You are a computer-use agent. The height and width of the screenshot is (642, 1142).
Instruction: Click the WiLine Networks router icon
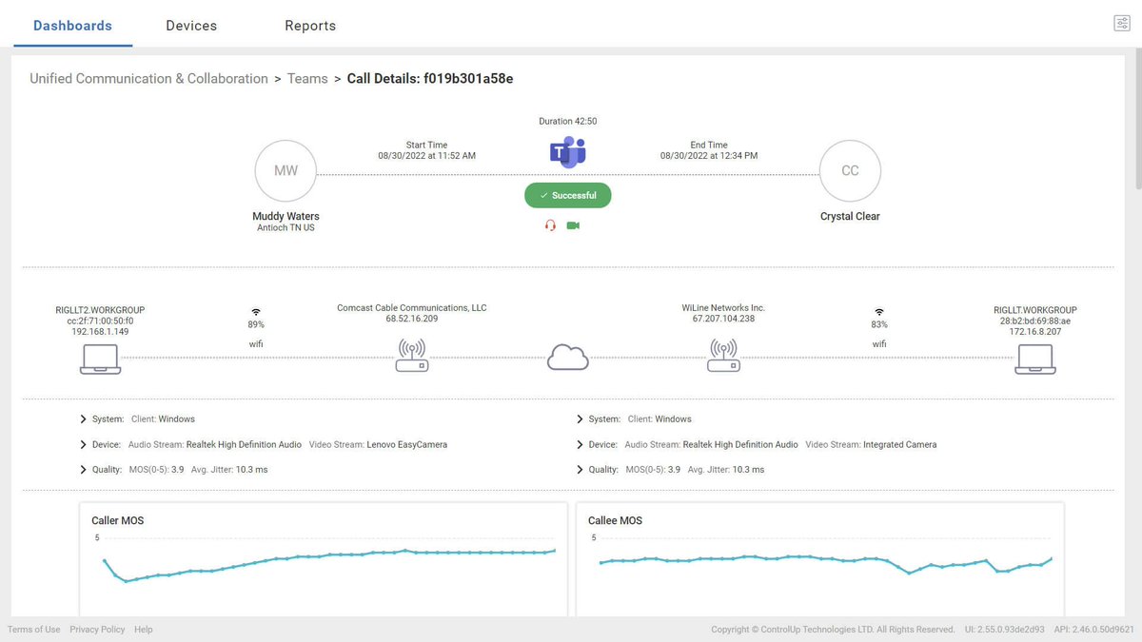[x=723, y=356]
